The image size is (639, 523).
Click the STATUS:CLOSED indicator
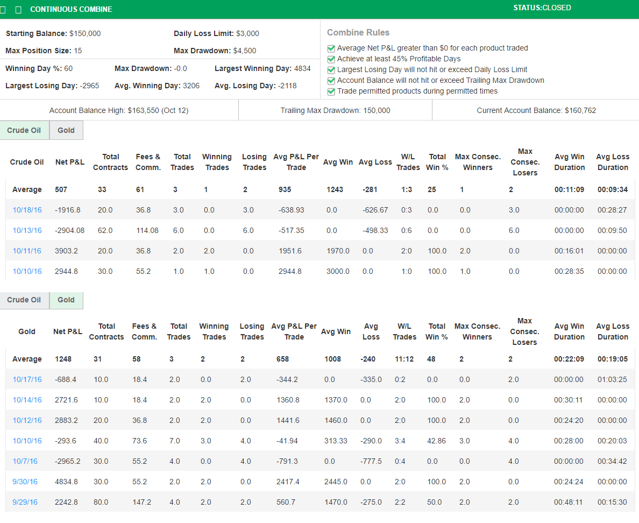click(x=542, y=8)
